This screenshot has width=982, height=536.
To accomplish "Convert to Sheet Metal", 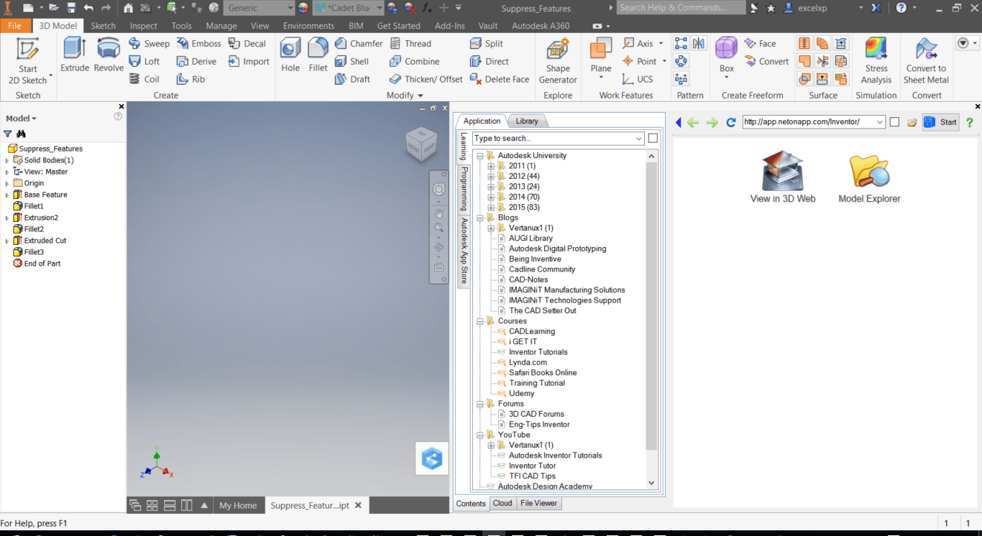I will [926, 62].
